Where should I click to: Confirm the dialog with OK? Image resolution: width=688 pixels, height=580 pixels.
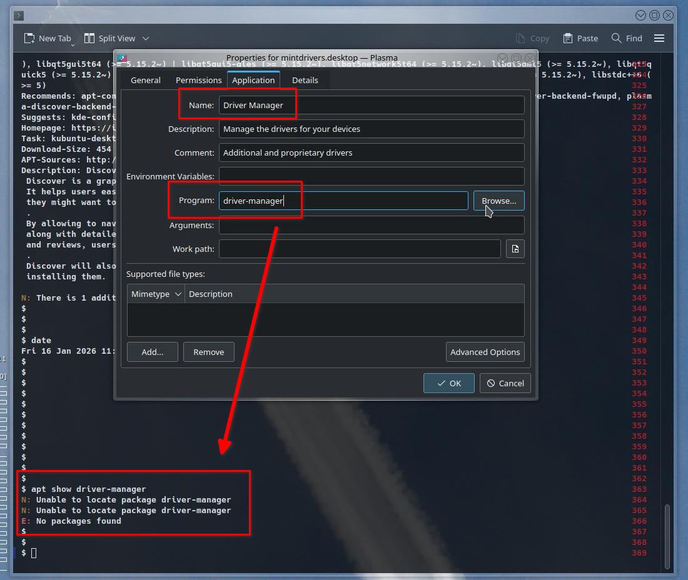448,383
